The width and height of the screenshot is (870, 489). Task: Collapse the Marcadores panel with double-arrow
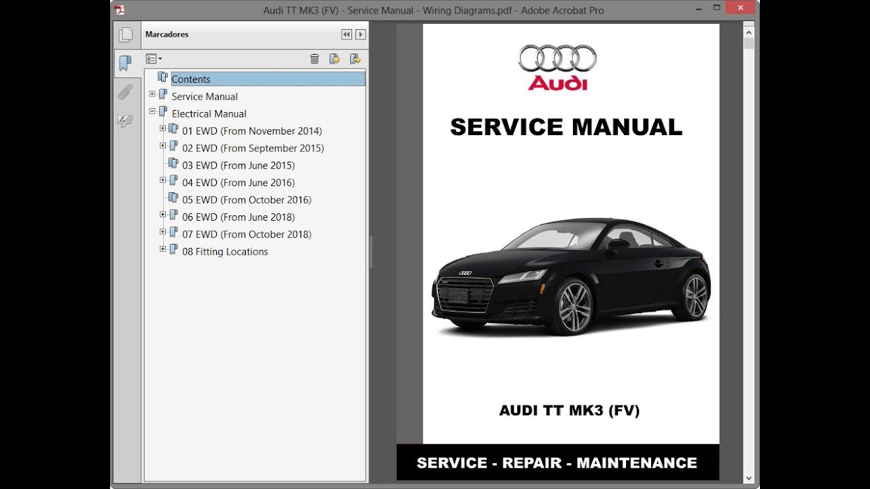point(347,35)
